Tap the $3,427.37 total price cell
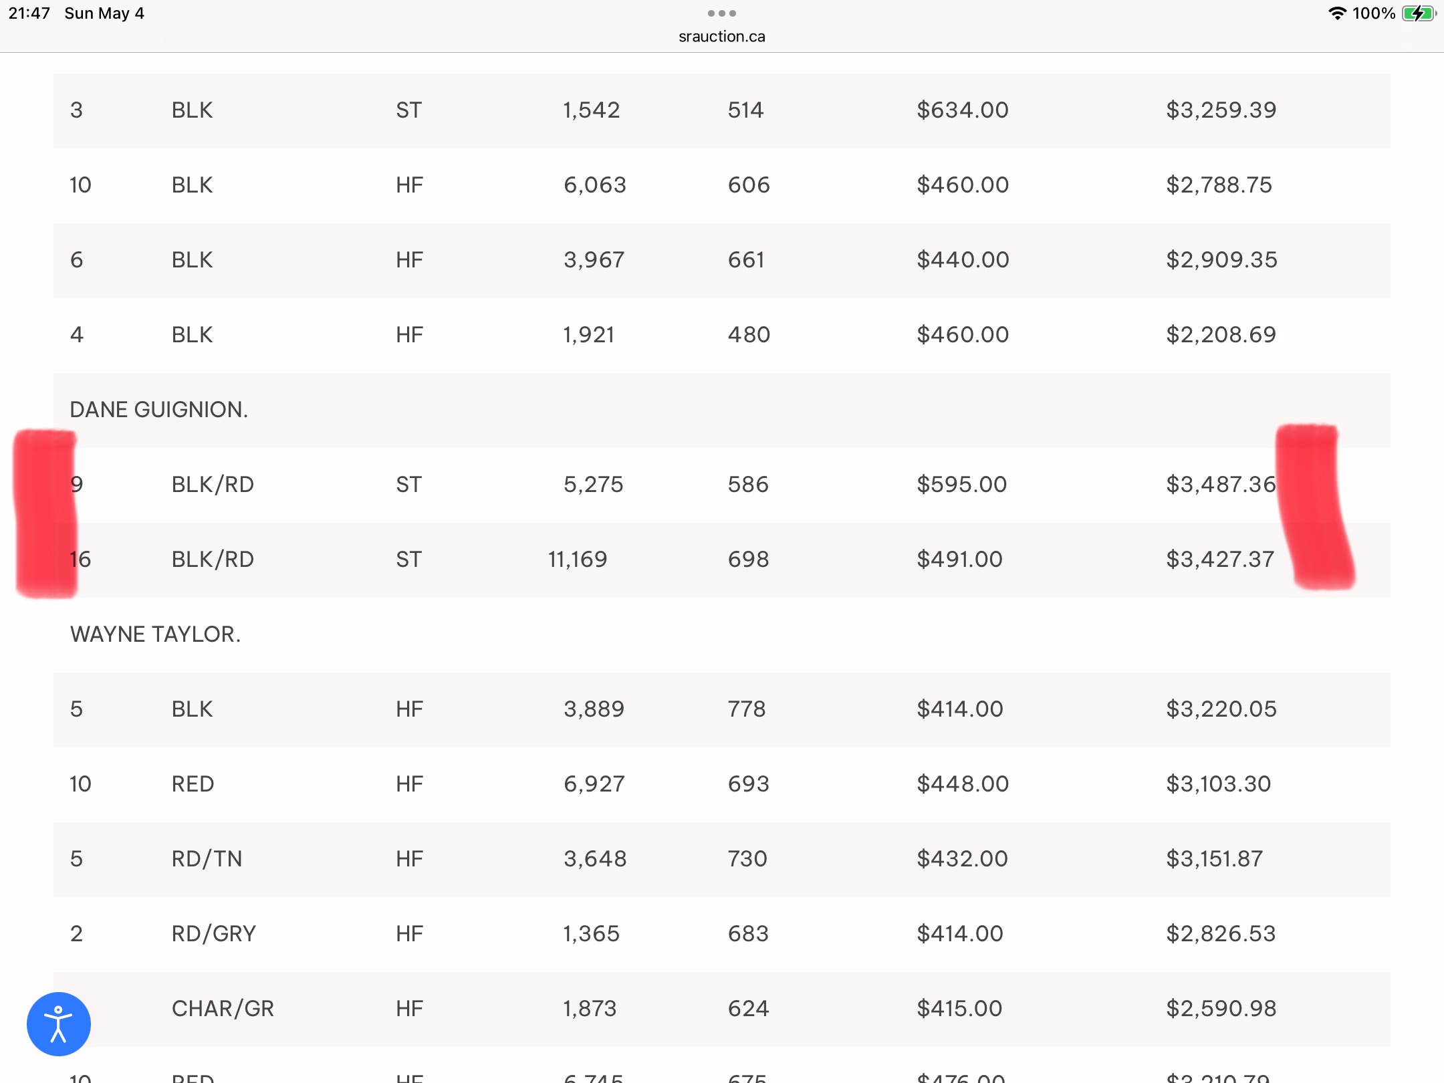Viewport: 1444px width, 1083px height. coord(1220,560)
